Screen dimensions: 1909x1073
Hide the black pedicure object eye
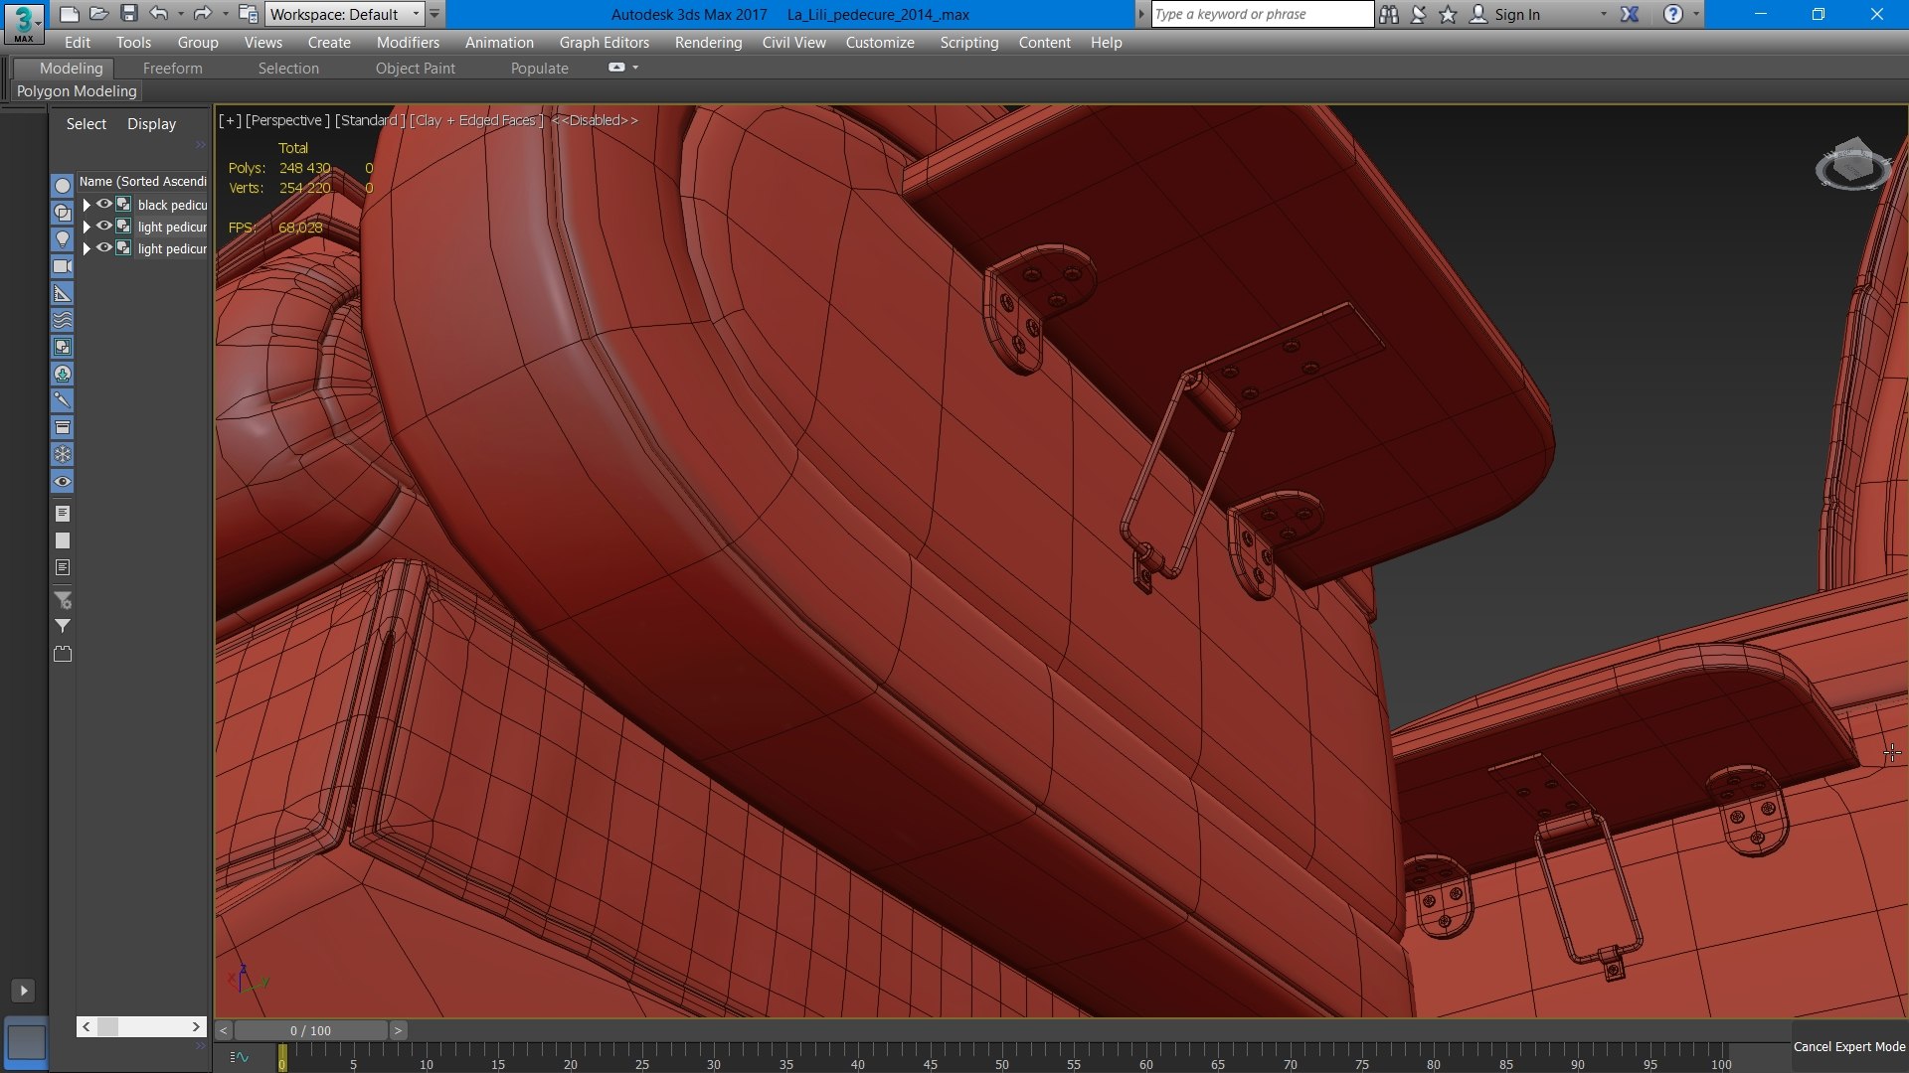pyautogui.click(x=103, y=204)
